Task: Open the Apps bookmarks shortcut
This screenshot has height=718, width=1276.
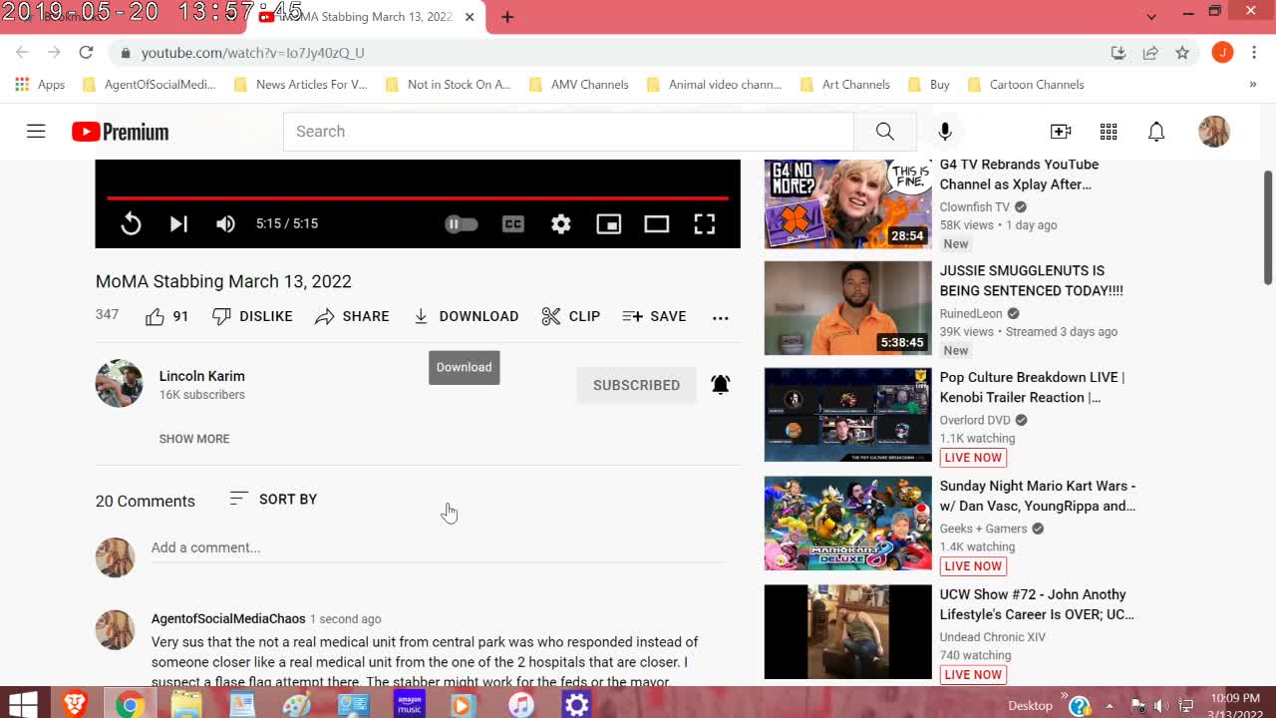Action: pyautogui.click(x=40, y=85)
